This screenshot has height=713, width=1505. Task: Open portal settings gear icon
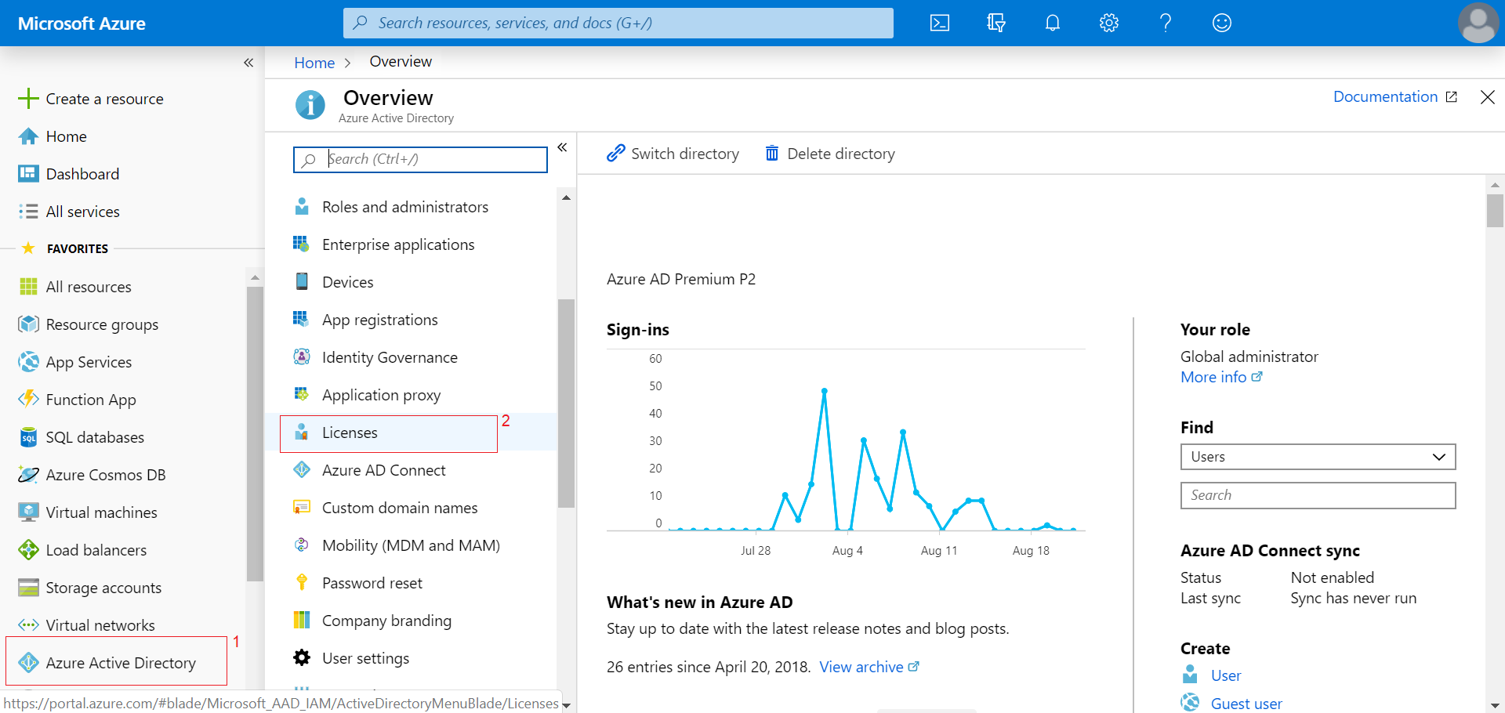pyautogui.click(x=1108, y=23)
